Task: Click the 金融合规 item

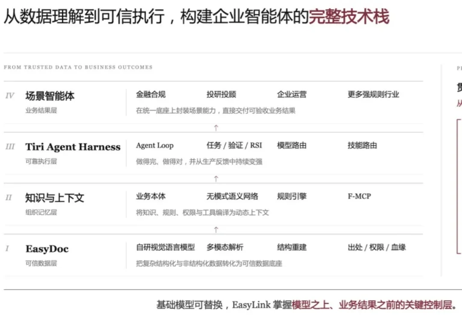Action: (151, 94)
